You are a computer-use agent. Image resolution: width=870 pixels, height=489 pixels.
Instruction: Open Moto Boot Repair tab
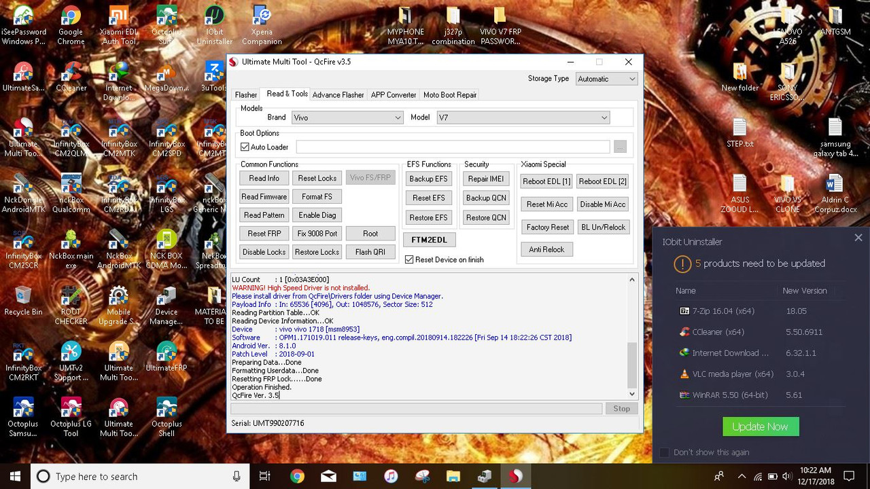pyautogui.click(x=450, y=95)
